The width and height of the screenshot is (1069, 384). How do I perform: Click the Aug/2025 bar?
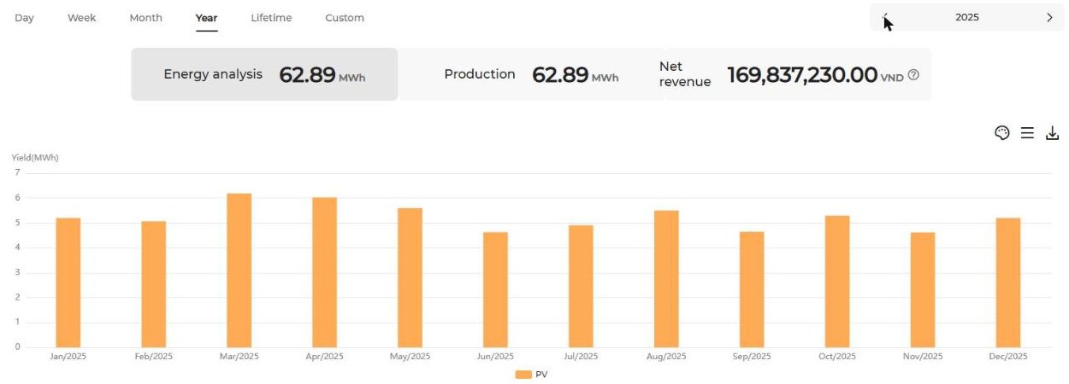click(666, 279)
